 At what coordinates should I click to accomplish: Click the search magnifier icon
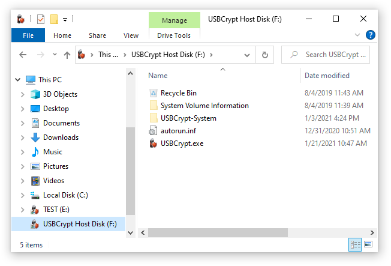[294, 55]
